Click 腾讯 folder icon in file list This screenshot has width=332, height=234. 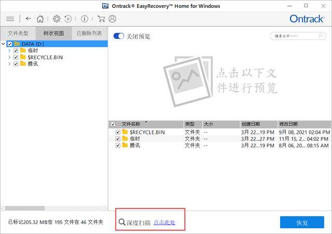point(125,145)
